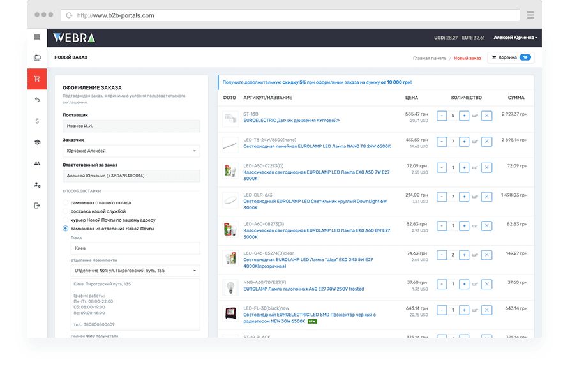Click the logout icon in sidebar
570x385 pixels.
tap(37, 206)
